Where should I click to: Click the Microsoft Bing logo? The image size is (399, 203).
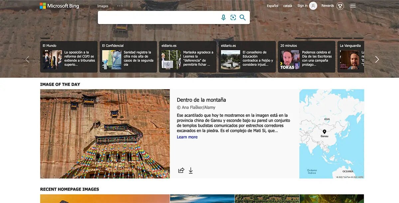coord(60,6)
